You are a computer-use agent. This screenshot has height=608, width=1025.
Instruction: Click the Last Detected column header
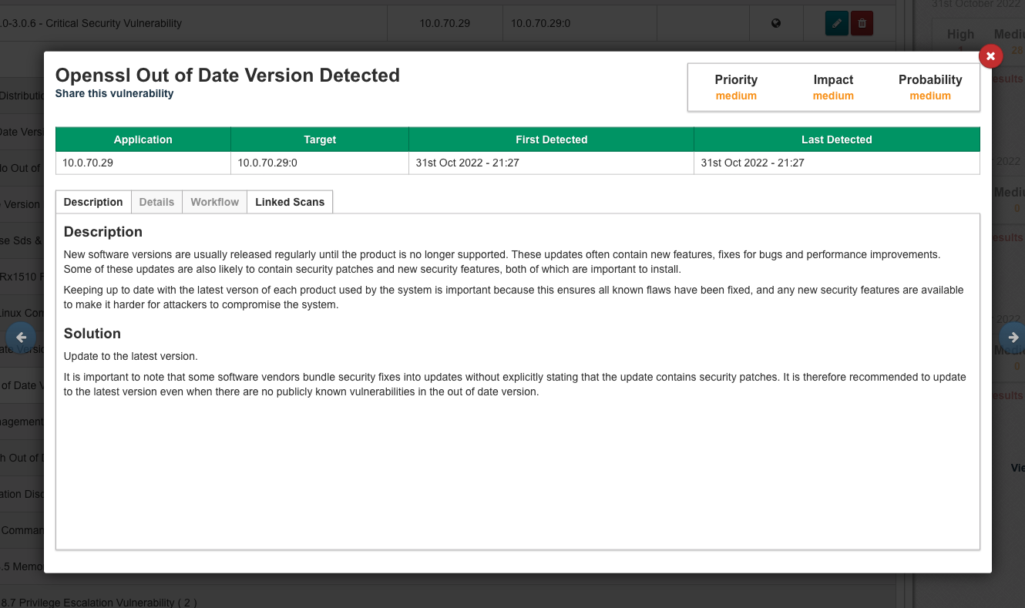[x=836, y=139]
